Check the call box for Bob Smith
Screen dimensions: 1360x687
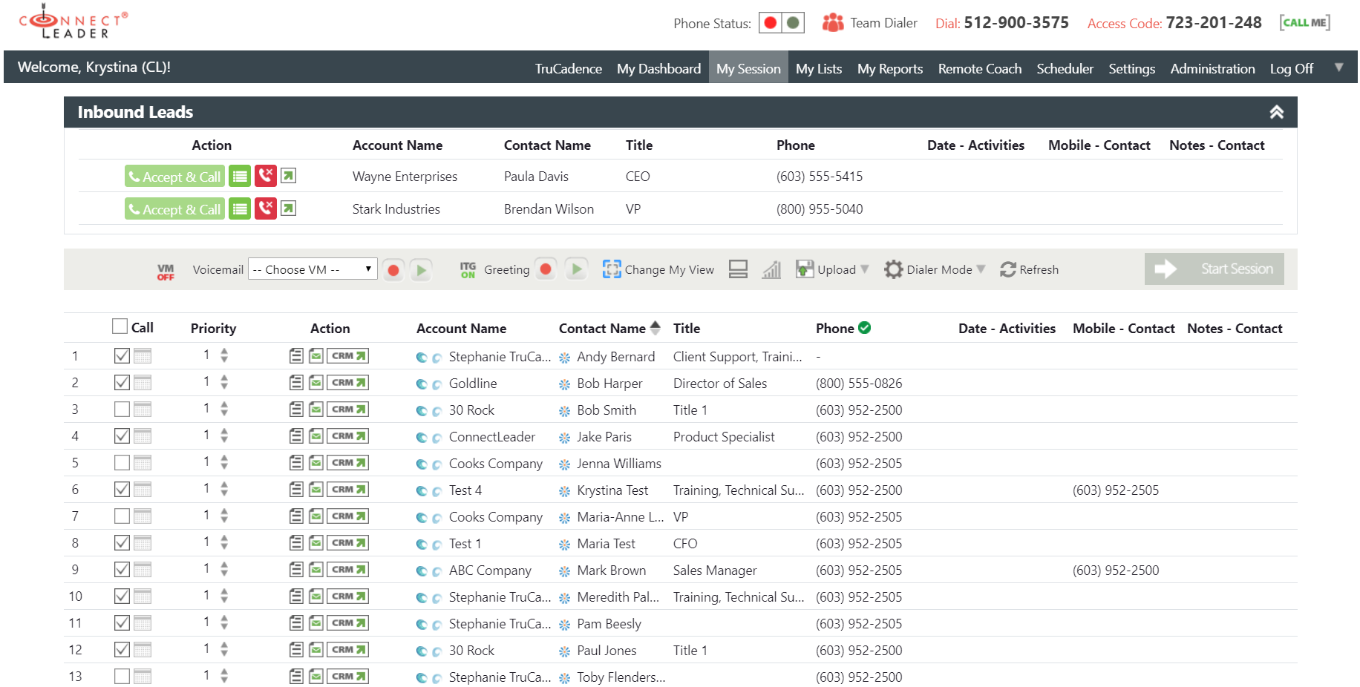click(122, 410)
